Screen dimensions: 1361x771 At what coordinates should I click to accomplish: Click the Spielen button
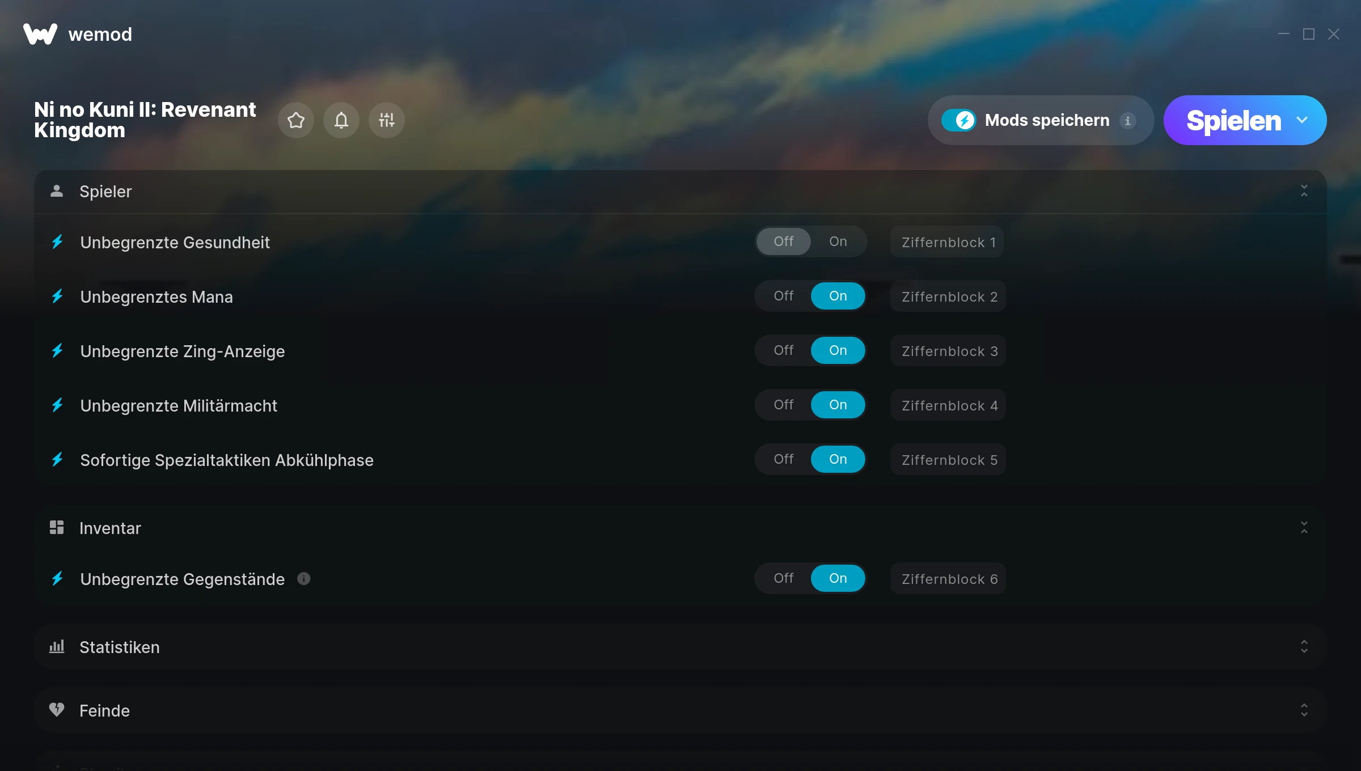coord(1233,120)
